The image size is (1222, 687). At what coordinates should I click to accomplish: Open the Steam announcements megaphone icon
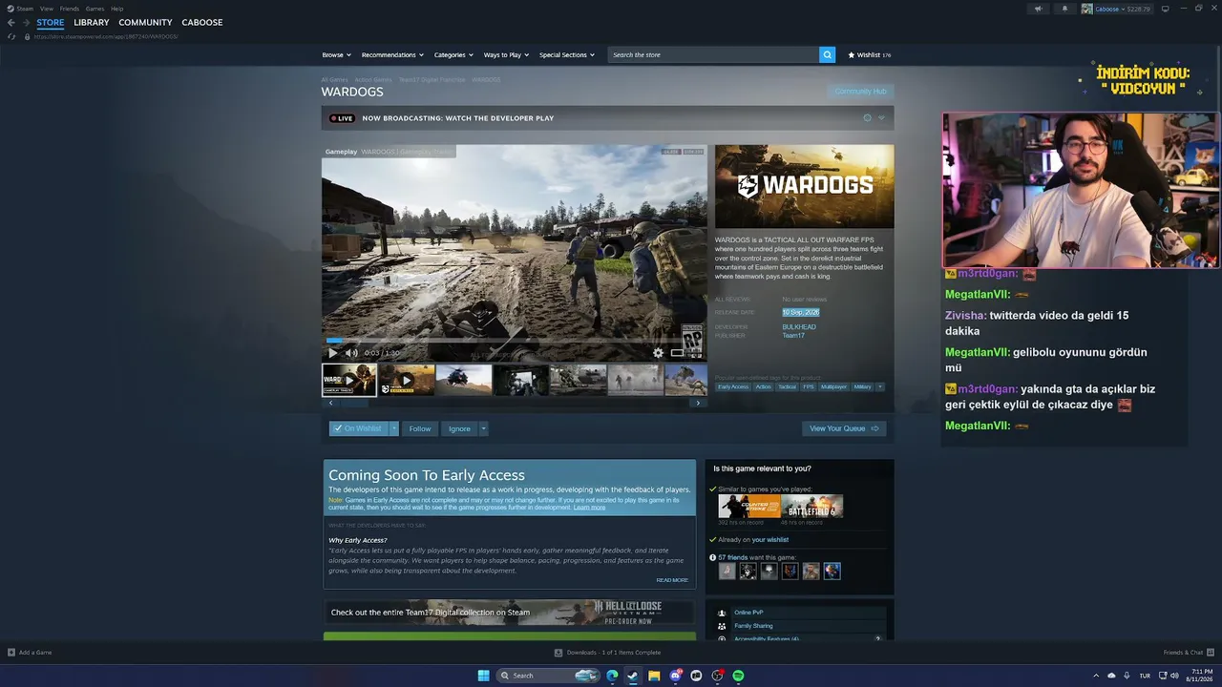1038,9
